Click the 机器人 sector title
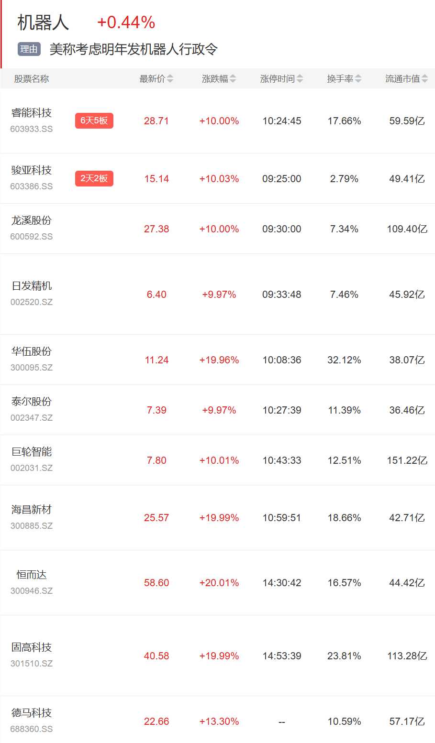 [x=43, y=22]
